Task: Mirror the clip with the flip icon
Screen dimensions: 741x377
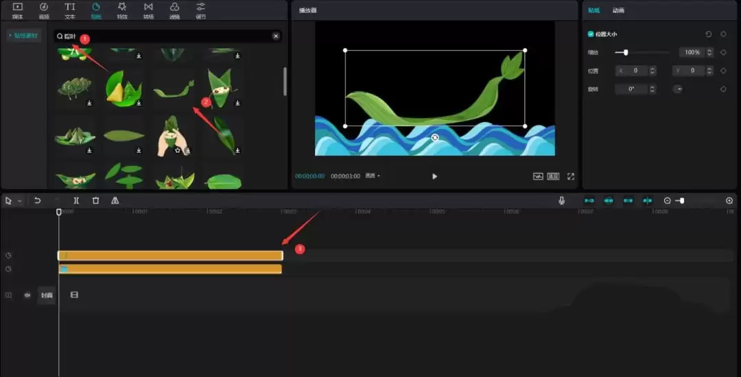Action: (115, 201)
